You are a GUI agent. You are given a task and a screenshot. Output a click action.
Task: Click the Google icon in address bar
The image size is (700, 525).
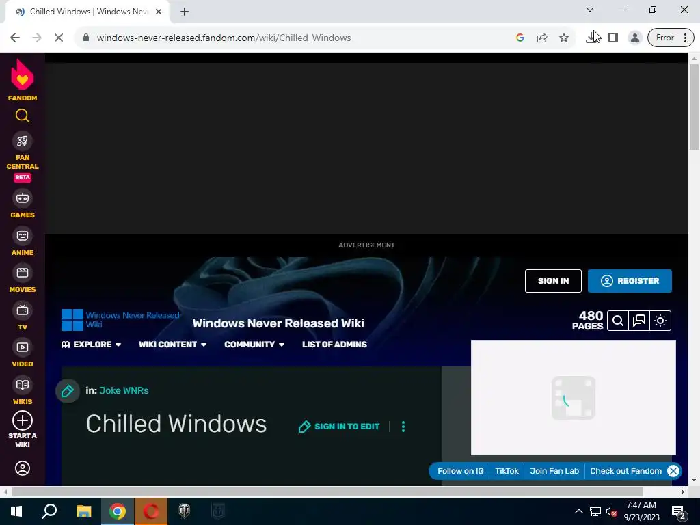point(520,38)
